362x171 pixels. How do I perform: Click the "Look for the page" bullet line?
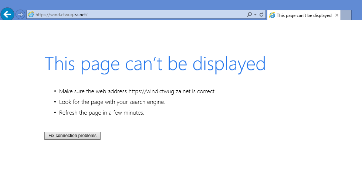click(112, 102)
